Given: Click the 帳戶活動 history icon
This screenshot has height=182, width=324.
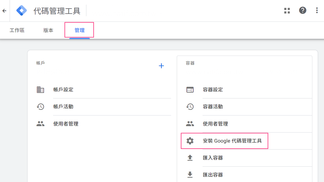Looking at the screenshot, I should (x=40, y=107).
